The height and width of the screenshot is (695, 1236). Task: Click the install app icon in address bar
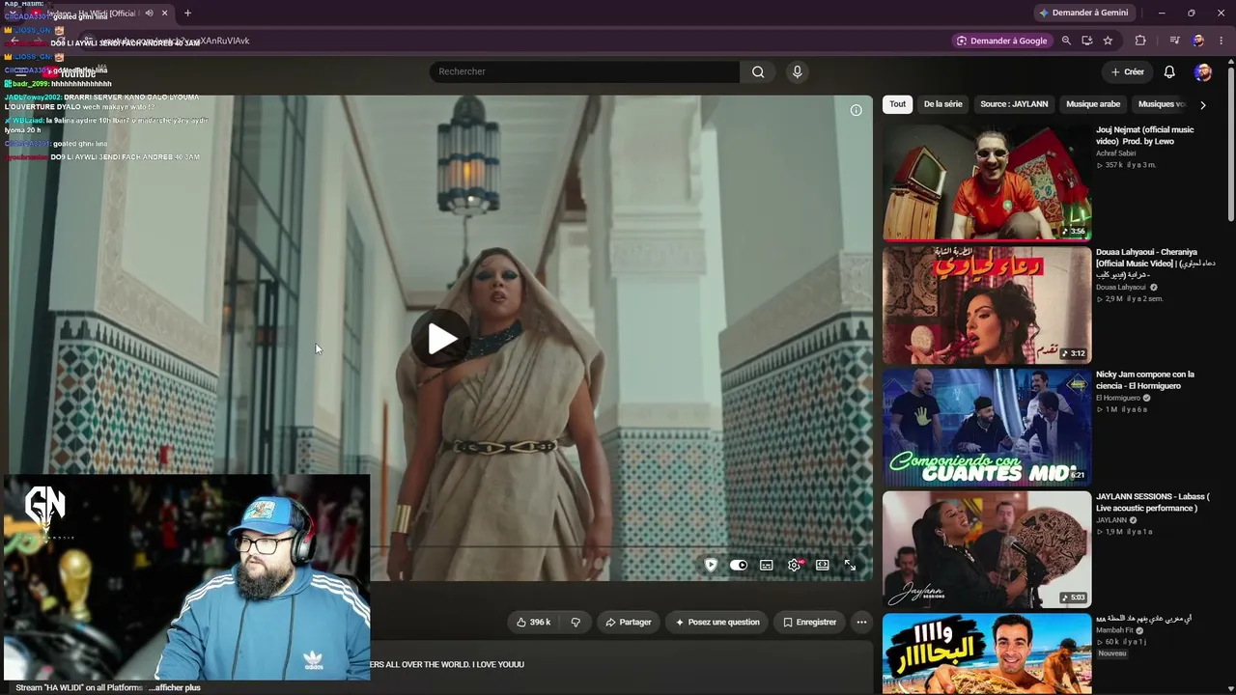tap(1086, 41)
